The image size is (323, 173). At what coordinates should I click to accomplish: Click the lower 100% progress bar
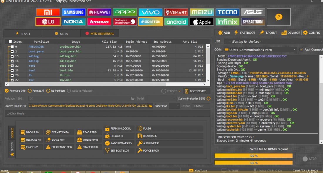click(x=254, y=163)
